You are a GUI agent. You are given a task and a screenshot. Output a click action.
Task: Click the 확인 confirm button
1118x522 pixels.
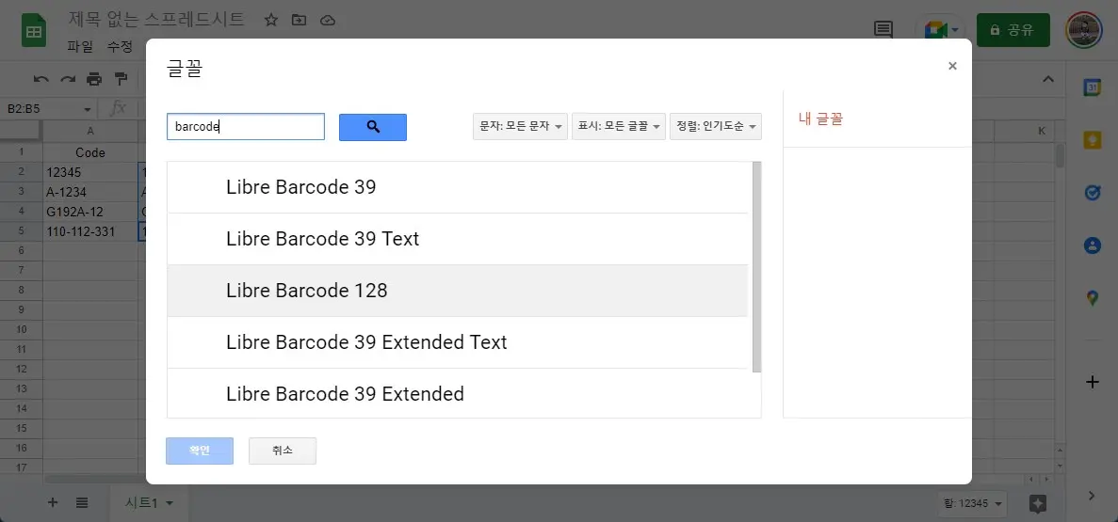(x=200, y=451)
